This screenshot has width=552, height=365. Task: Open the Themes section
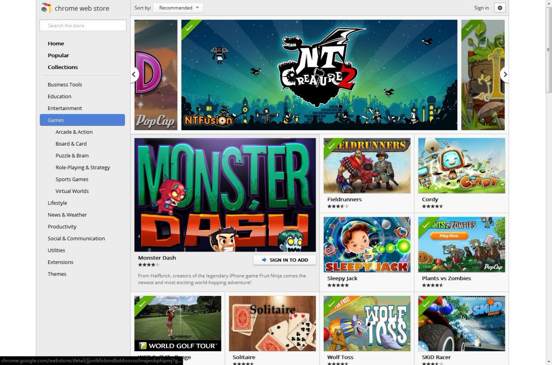click(x=57, y=274)
